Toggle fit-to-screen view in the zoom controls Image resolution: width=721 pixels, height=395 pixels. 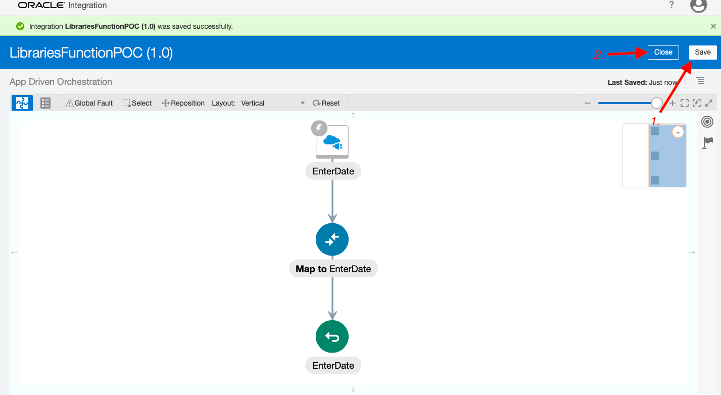(685, 103)
